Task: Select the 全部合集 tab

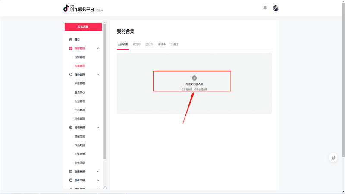Action: (x=123, y=44)
